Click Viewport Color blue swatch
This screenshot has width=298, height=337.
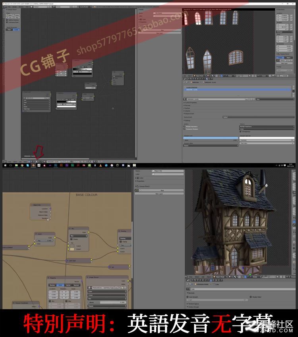(211, 138)
